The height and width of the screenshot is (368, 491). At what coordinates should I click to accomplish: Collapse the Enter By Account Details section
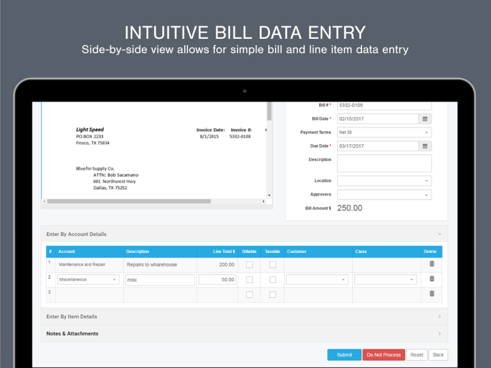pyautogui.click(x=439, y=234)
